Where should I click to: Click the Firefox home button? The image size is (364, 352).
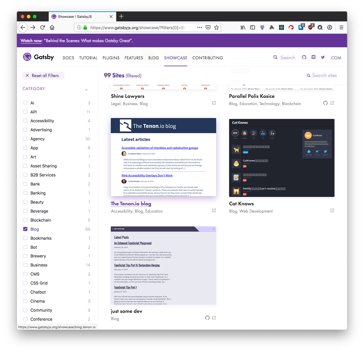coord(52,27)
